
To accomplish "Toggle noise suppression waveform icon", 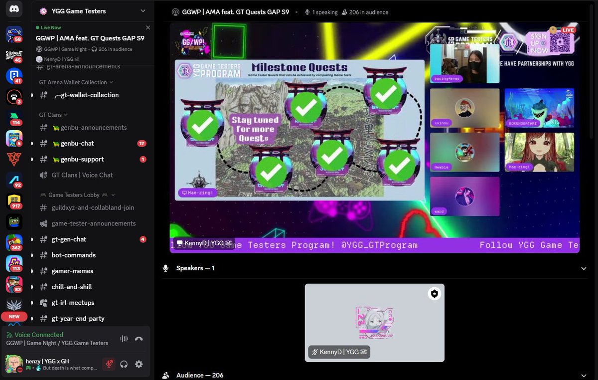I will point(124,339).
